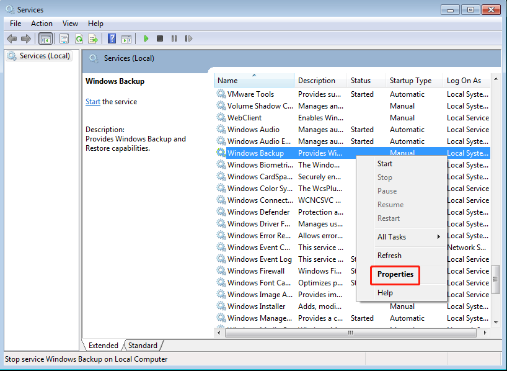Click the Stop Service square icon

click(x=160, y=38)
